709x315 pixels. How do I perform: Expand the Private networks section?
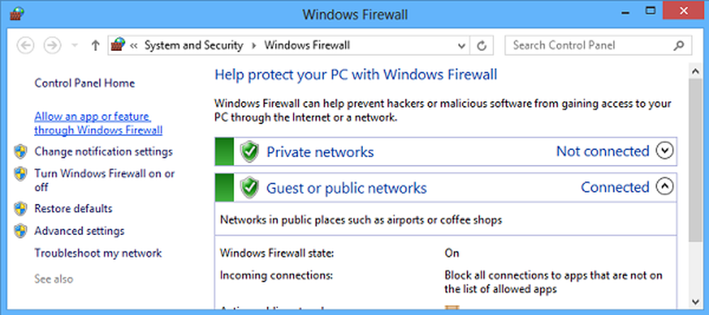pyautogui.click(x=664, y=151)
